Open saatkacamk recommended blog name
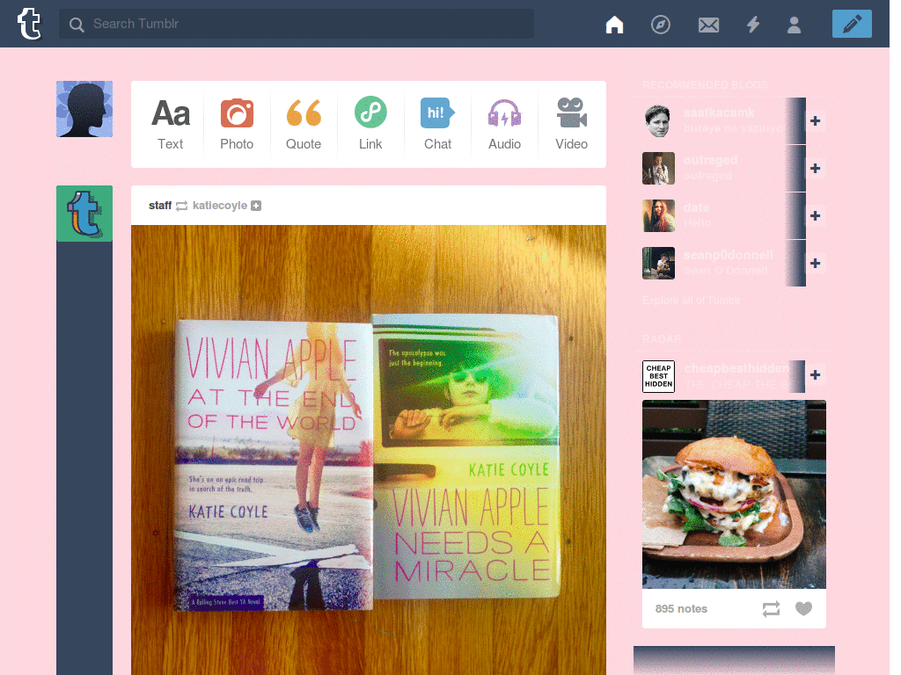The image size is (901, 675). [x=719, y=112]
